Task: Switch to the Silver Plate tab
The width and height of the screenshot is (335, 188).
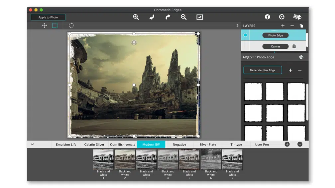Action: [208, 145]
